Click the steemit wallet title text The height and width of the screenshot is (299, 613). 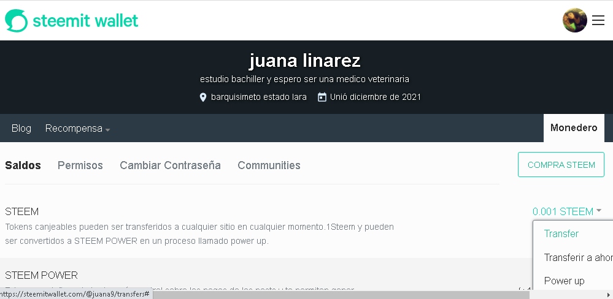85,20
